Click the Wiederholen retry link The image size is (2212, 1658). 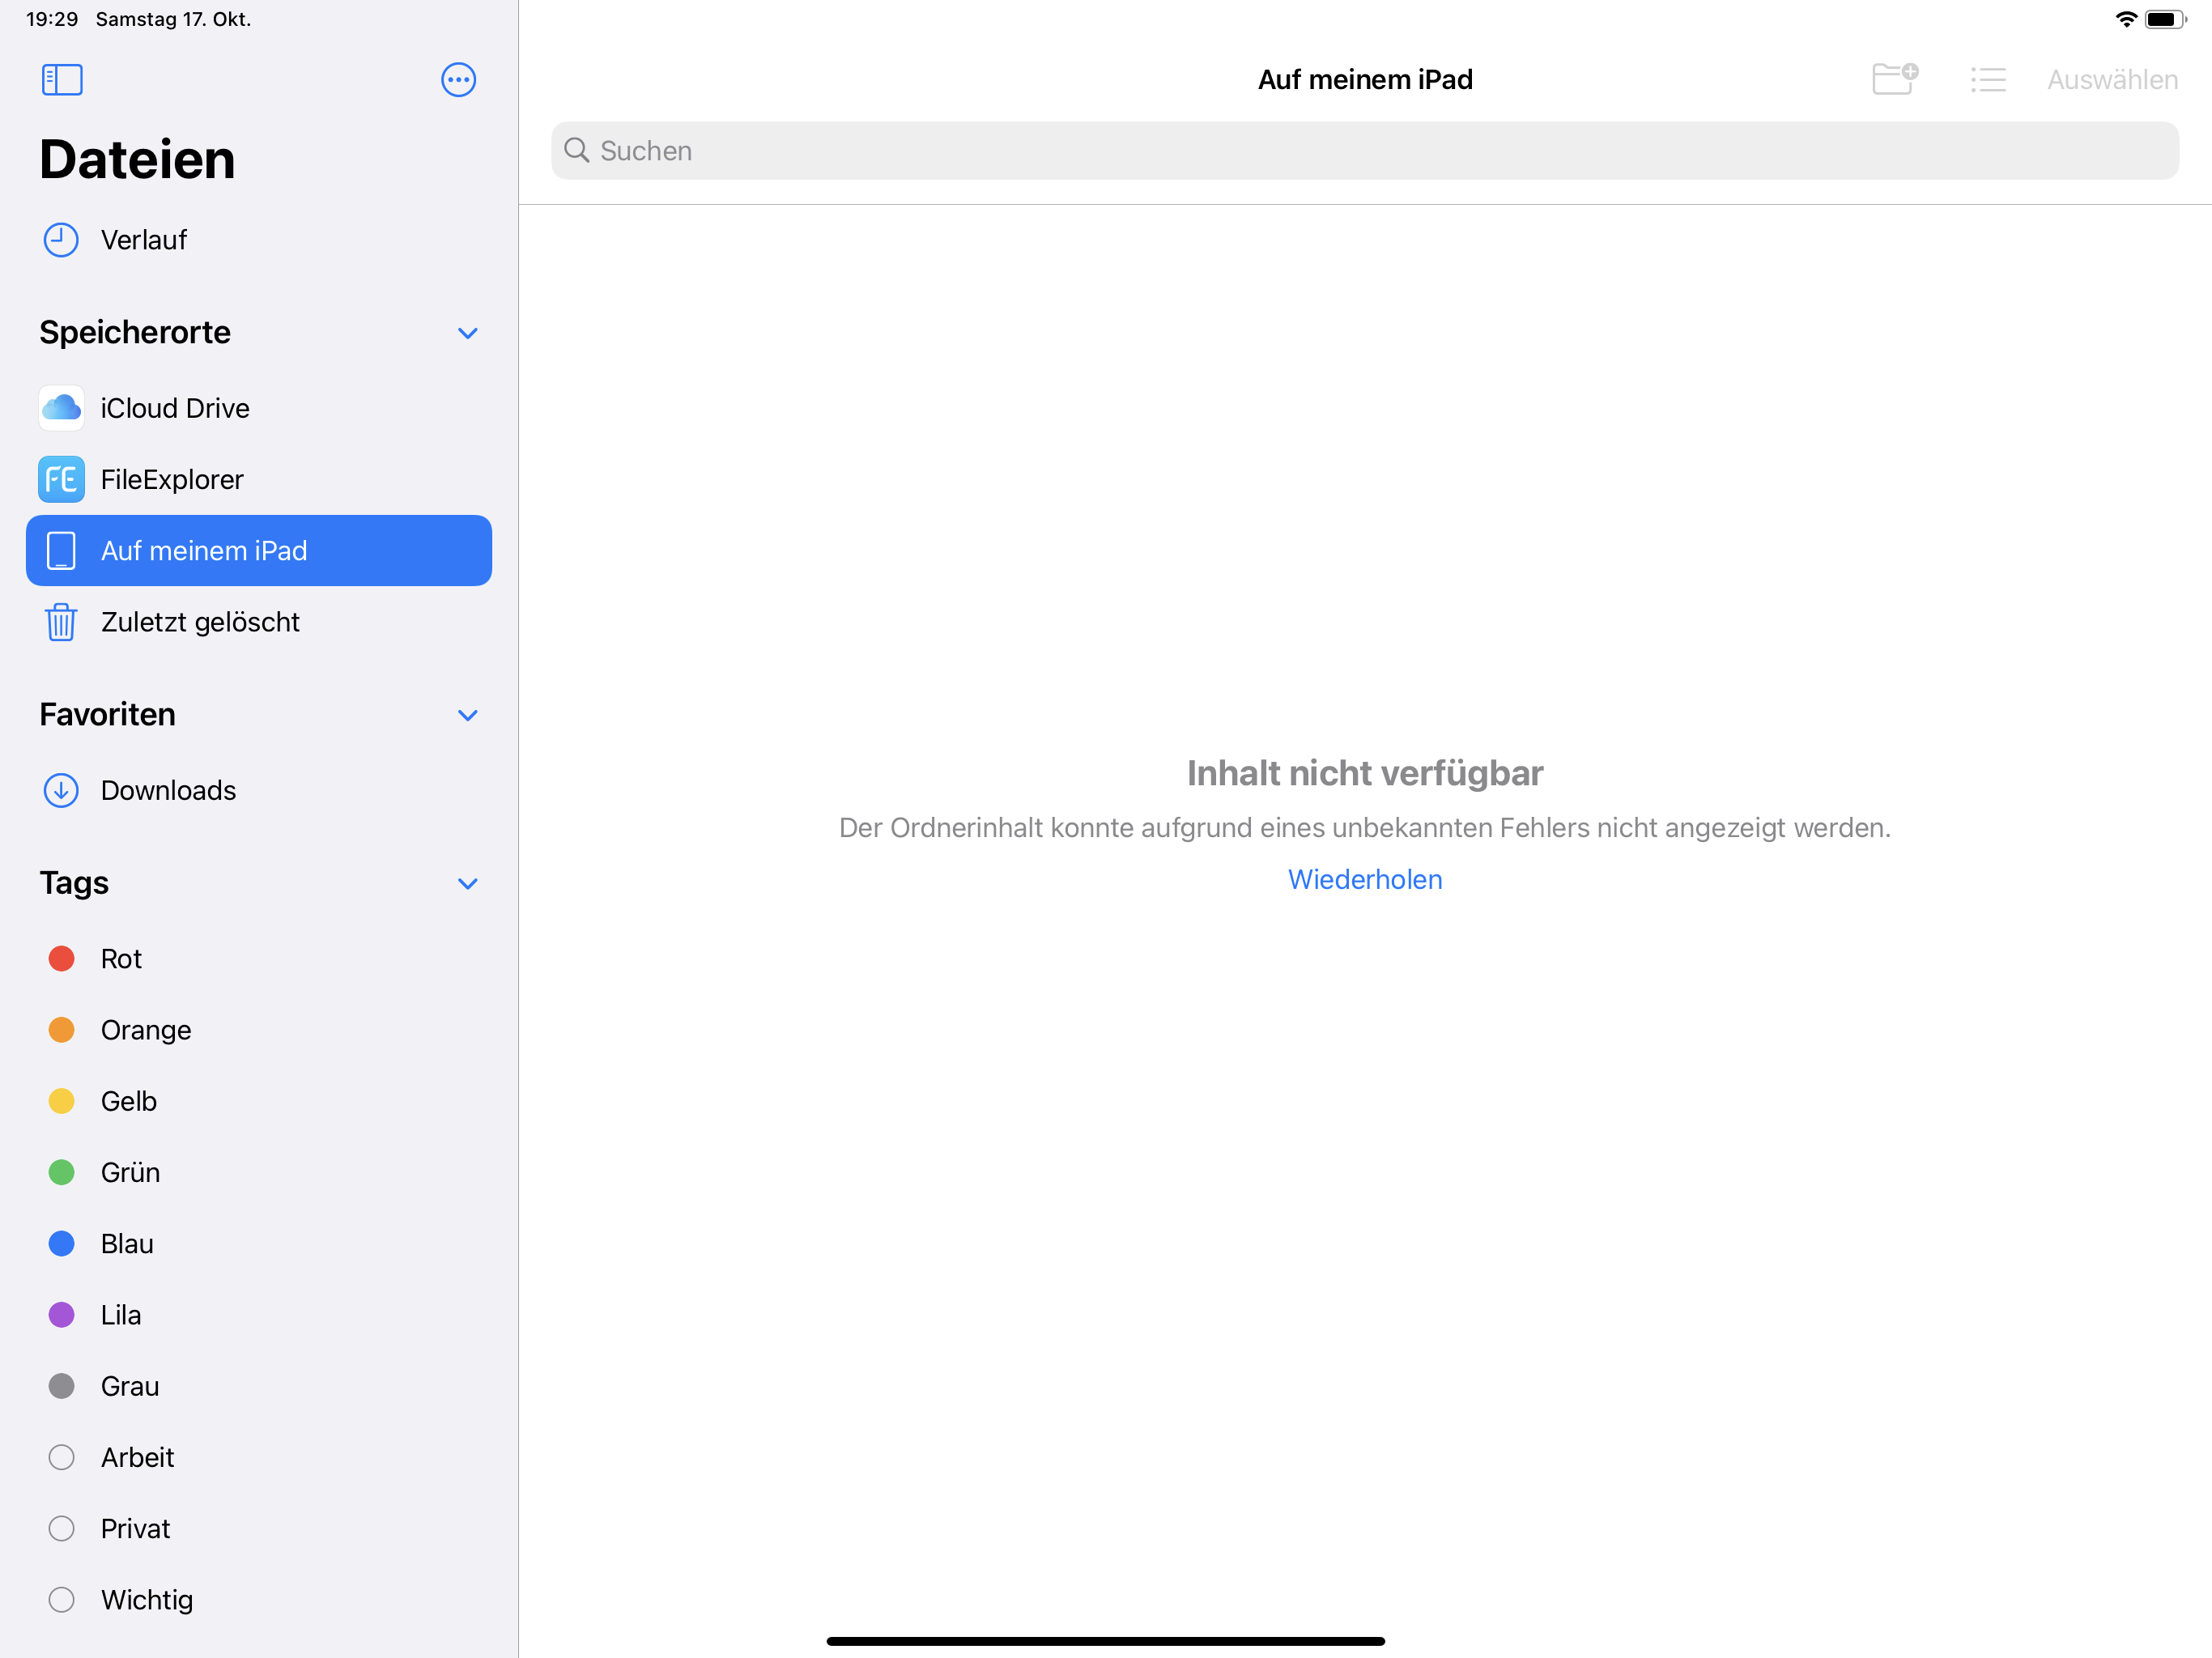coord(1364,879)
